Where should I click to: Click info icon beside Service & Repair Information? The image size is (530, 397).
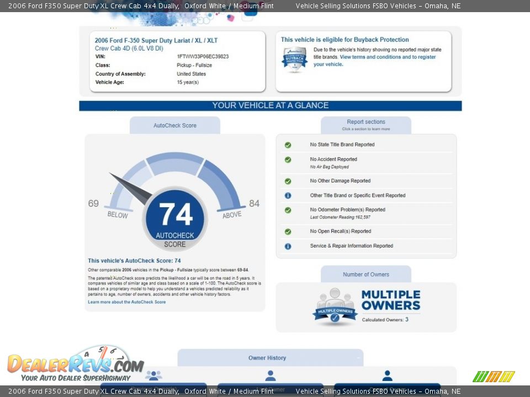point(288,246)
